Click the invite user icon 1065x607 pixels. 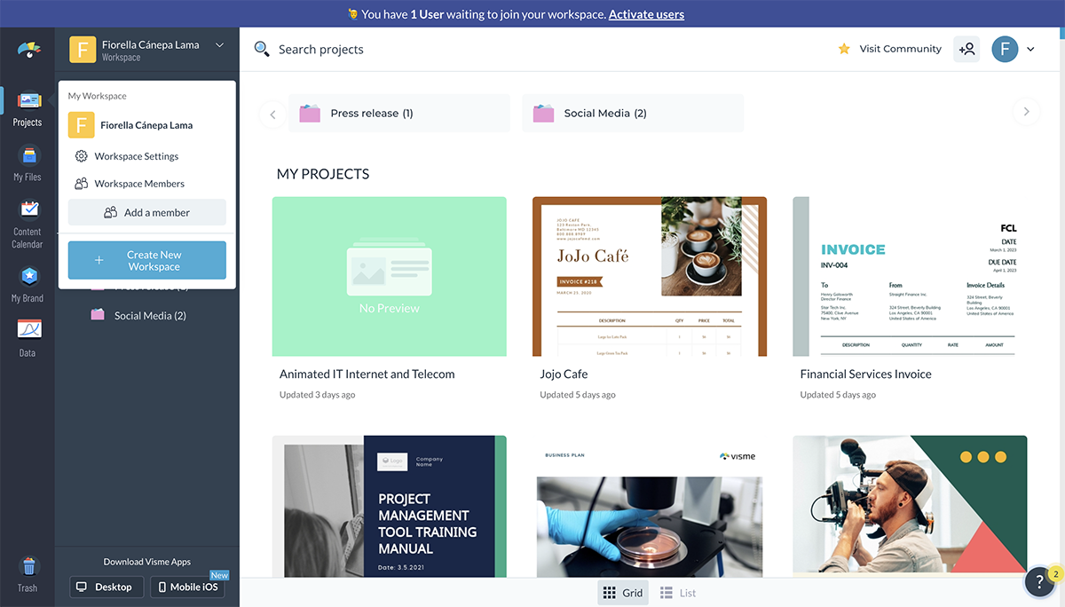coord(966,50)
